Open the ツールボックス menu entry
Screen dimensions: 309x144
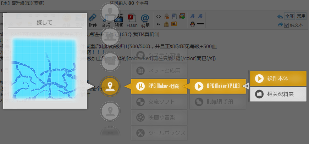coord(159,133)
